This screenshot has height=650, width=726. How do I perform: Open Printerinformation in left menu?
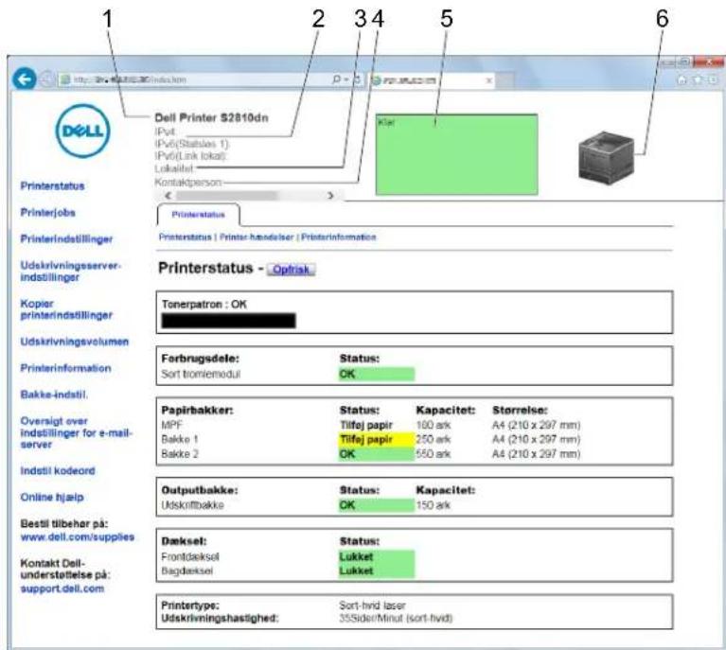click(x=65, y=368)
